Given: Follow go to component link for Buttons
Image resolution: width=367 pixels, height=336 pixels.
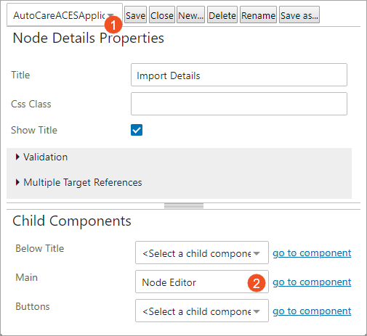Looking at the screenshot, I should 312,311.
